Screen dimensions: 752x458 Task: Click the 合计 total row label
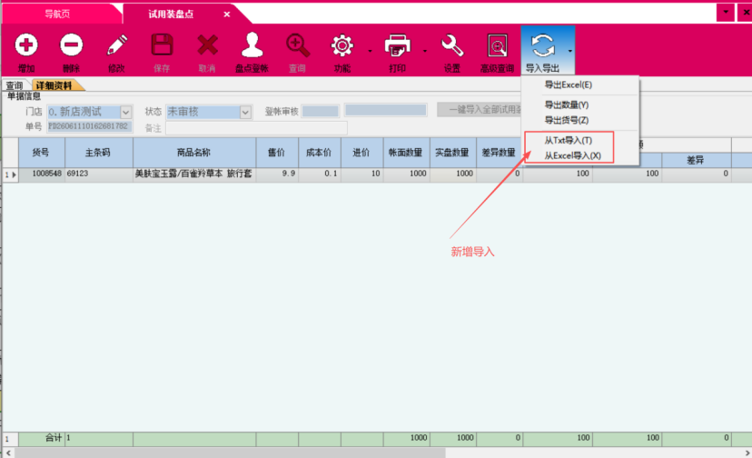pos(53,438)
